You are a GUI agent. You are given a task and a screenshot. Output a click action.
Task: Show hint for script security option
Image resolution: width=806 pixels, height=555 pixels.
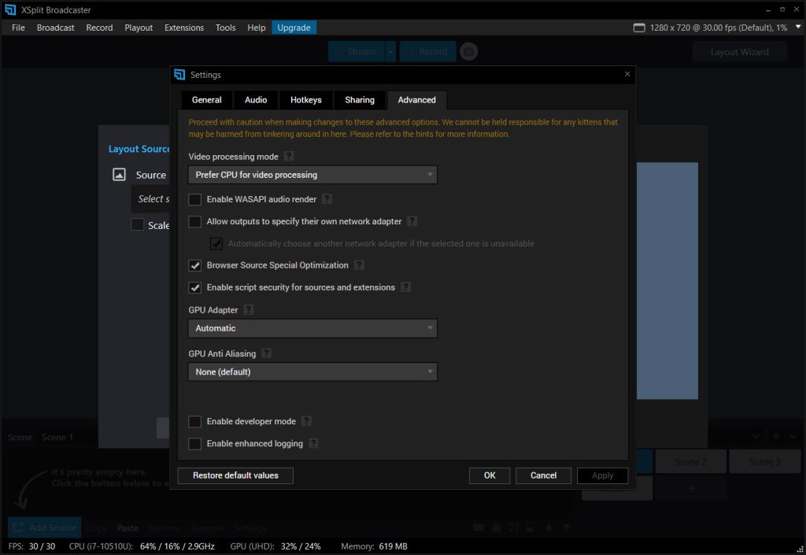(405, 287)
